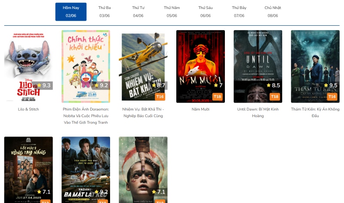This screenshot has height=203, width=344.
Task: Switch to Thứ Năm 05/06 tab
Action: [x=172, y=12]
